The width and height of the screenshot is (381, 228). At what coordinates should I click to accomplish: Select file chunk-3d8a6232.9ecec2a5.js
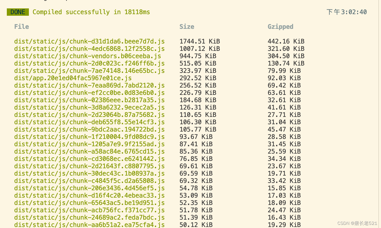(x=89, y=107)
